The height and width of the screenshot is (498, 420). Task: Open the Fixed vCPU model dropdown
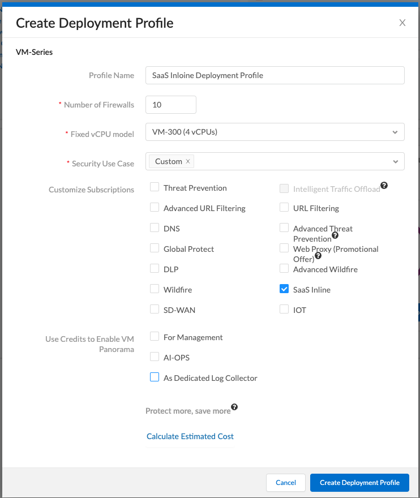[395, 132]
